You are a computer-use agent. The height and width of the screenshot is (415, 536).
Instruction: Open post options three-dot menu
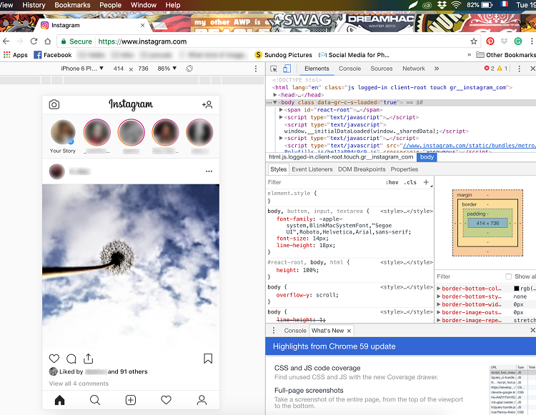pyautogui.click(x=209, y=171)
